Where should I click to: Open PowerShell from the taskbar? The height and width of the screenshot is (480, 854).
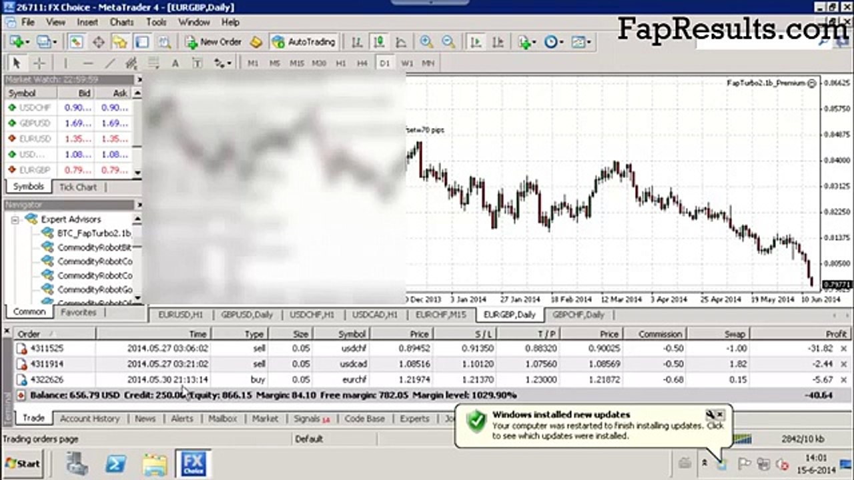(x=116, y=464)
